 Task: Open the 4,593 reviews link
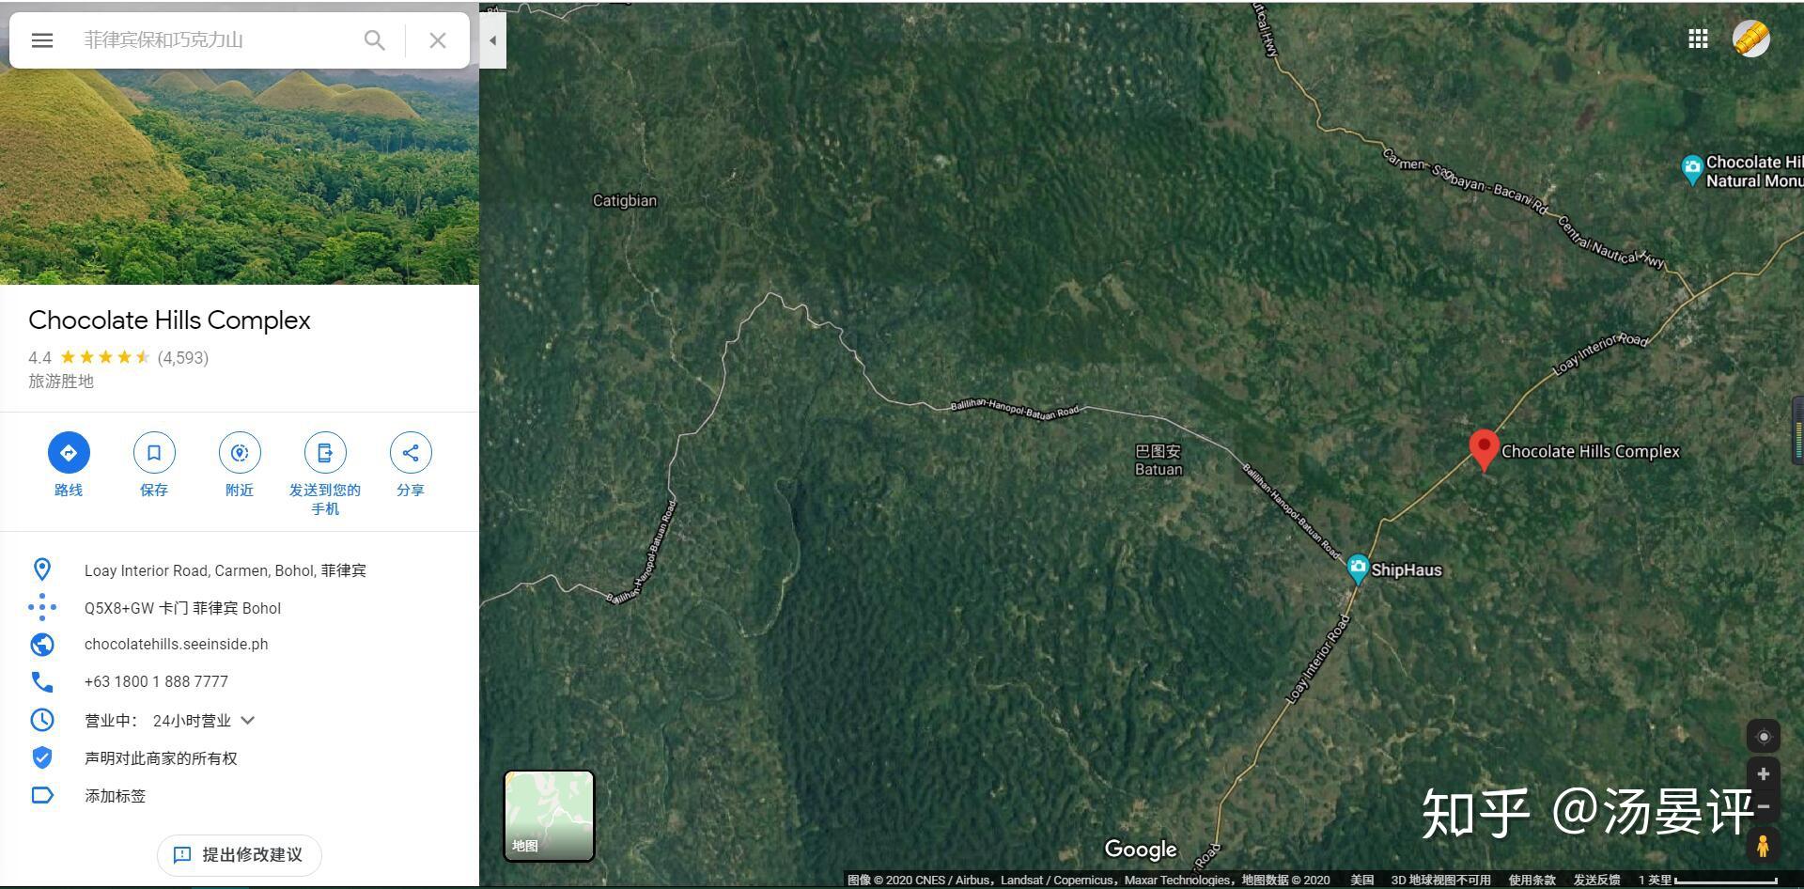pos(183,358)
